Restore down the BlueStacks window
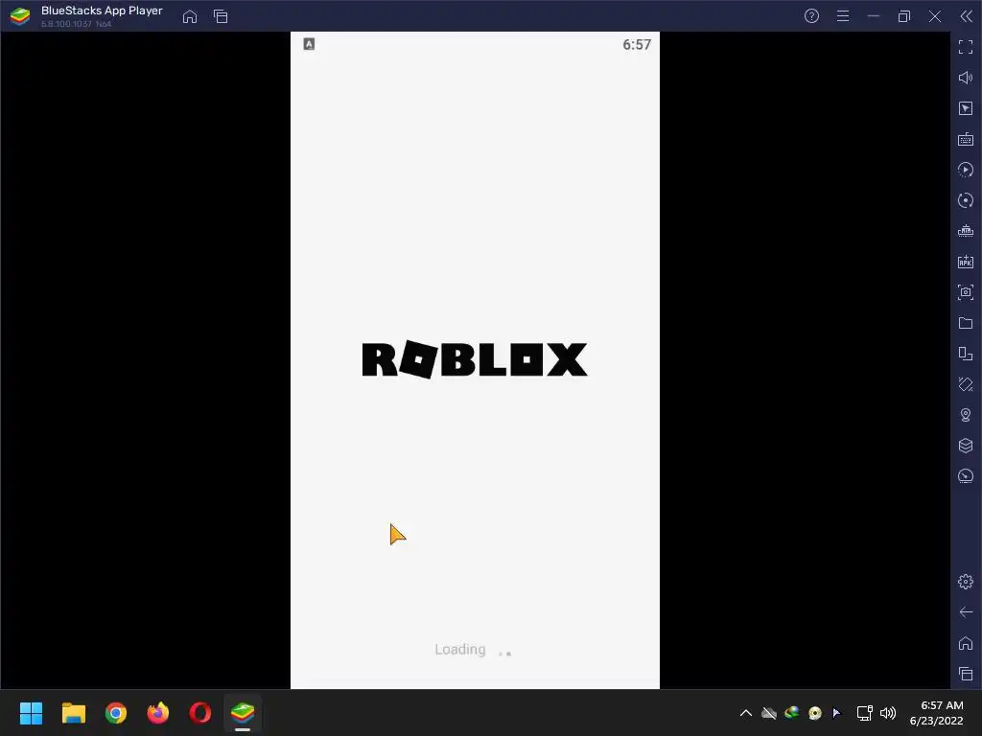The image size is (982, 736). pos(904,16)
